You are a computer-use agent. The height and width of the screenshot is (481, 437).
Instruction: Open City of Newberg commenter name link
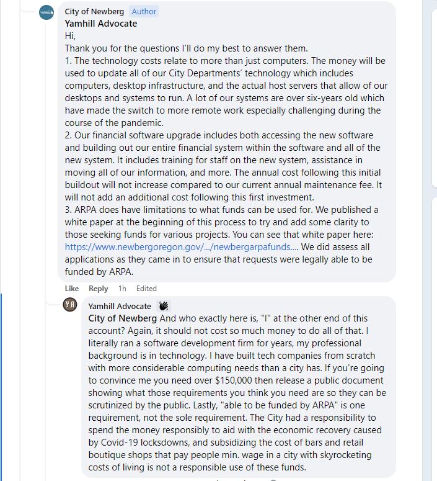tap(94, 11)
